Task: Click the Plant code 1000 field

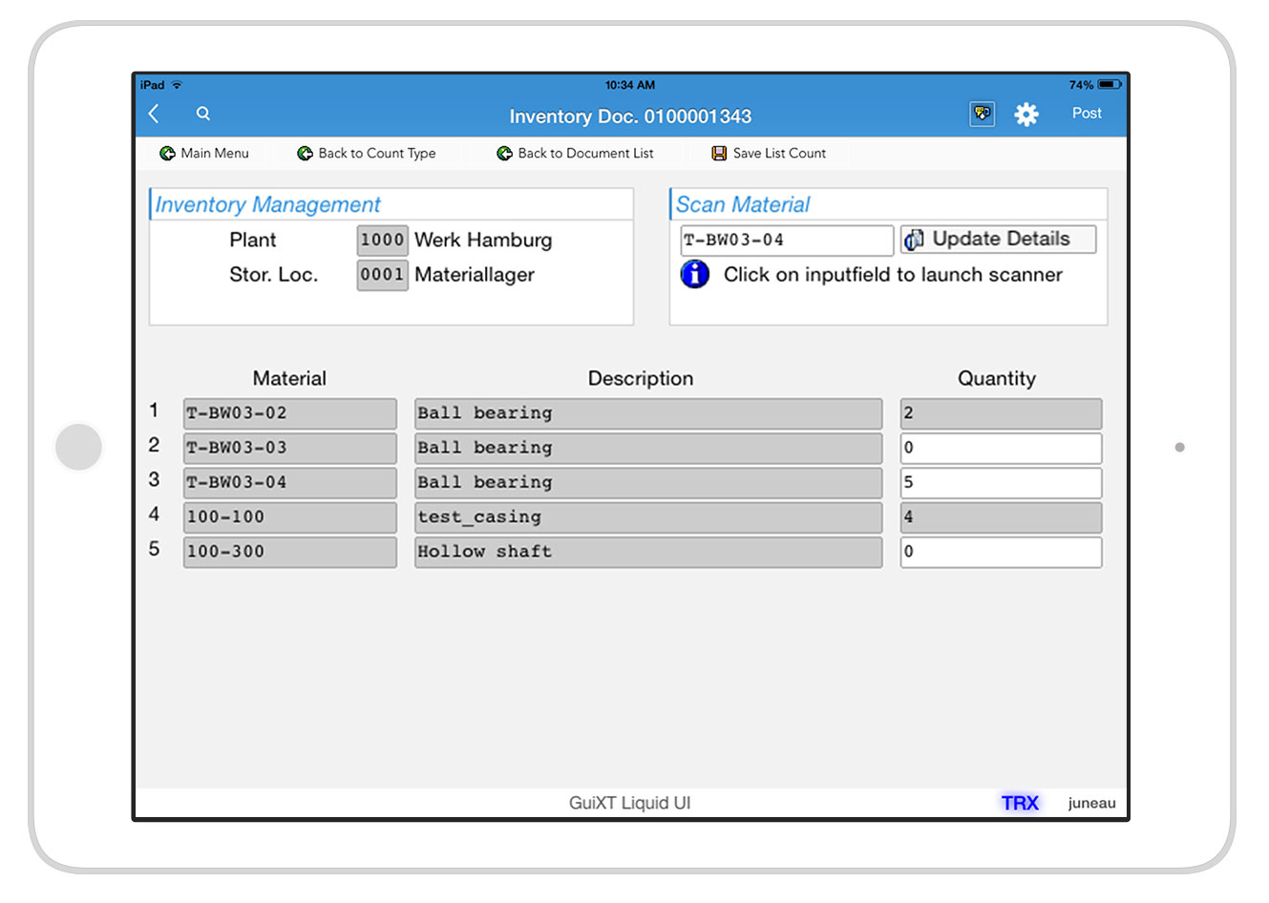Action: tap(382, 241)
